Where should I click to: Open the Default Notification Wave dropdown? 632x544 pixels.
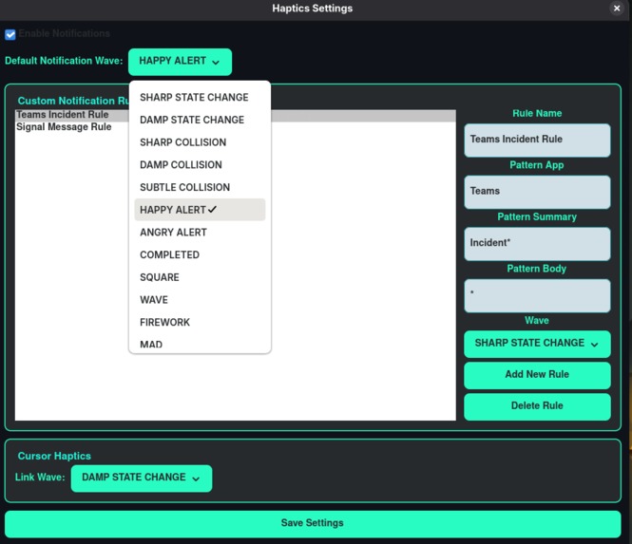click(x=180, y=62)
